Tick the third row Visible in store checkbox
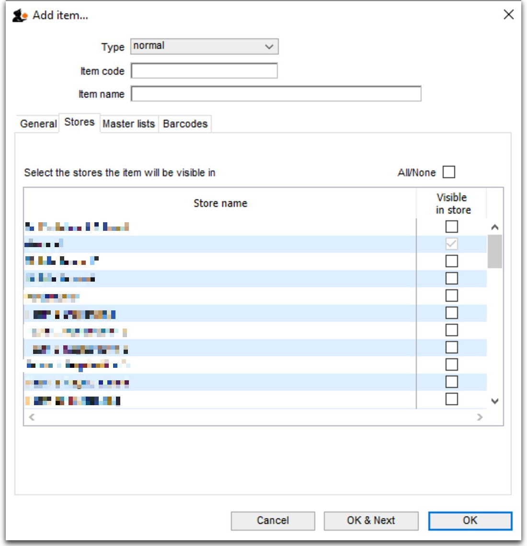This screenshot has width=527, height=546. point(451,261)
